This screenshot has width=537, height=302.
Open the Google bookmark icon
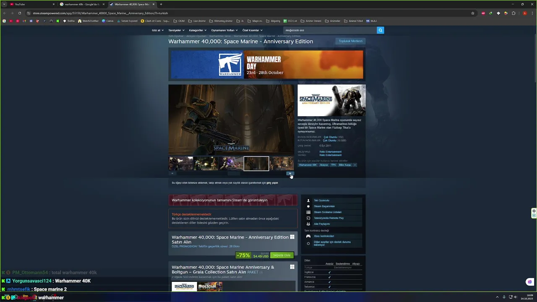coord(4,21)
